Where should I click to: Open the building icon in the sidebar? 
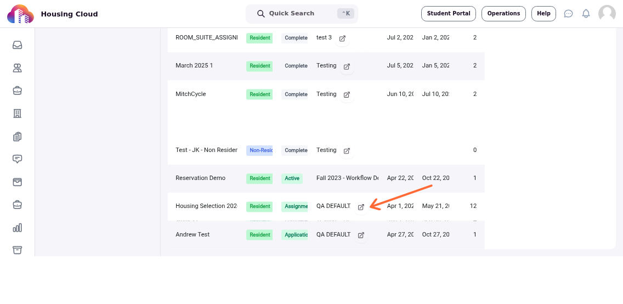coord(17,114)
